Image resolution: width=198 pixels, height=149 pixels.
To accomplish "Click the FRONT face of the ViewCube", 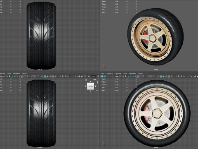I will click(90, 86).
